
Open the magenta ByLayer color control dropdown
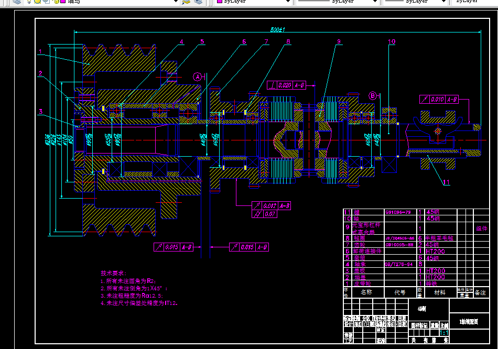pos(288,1)
